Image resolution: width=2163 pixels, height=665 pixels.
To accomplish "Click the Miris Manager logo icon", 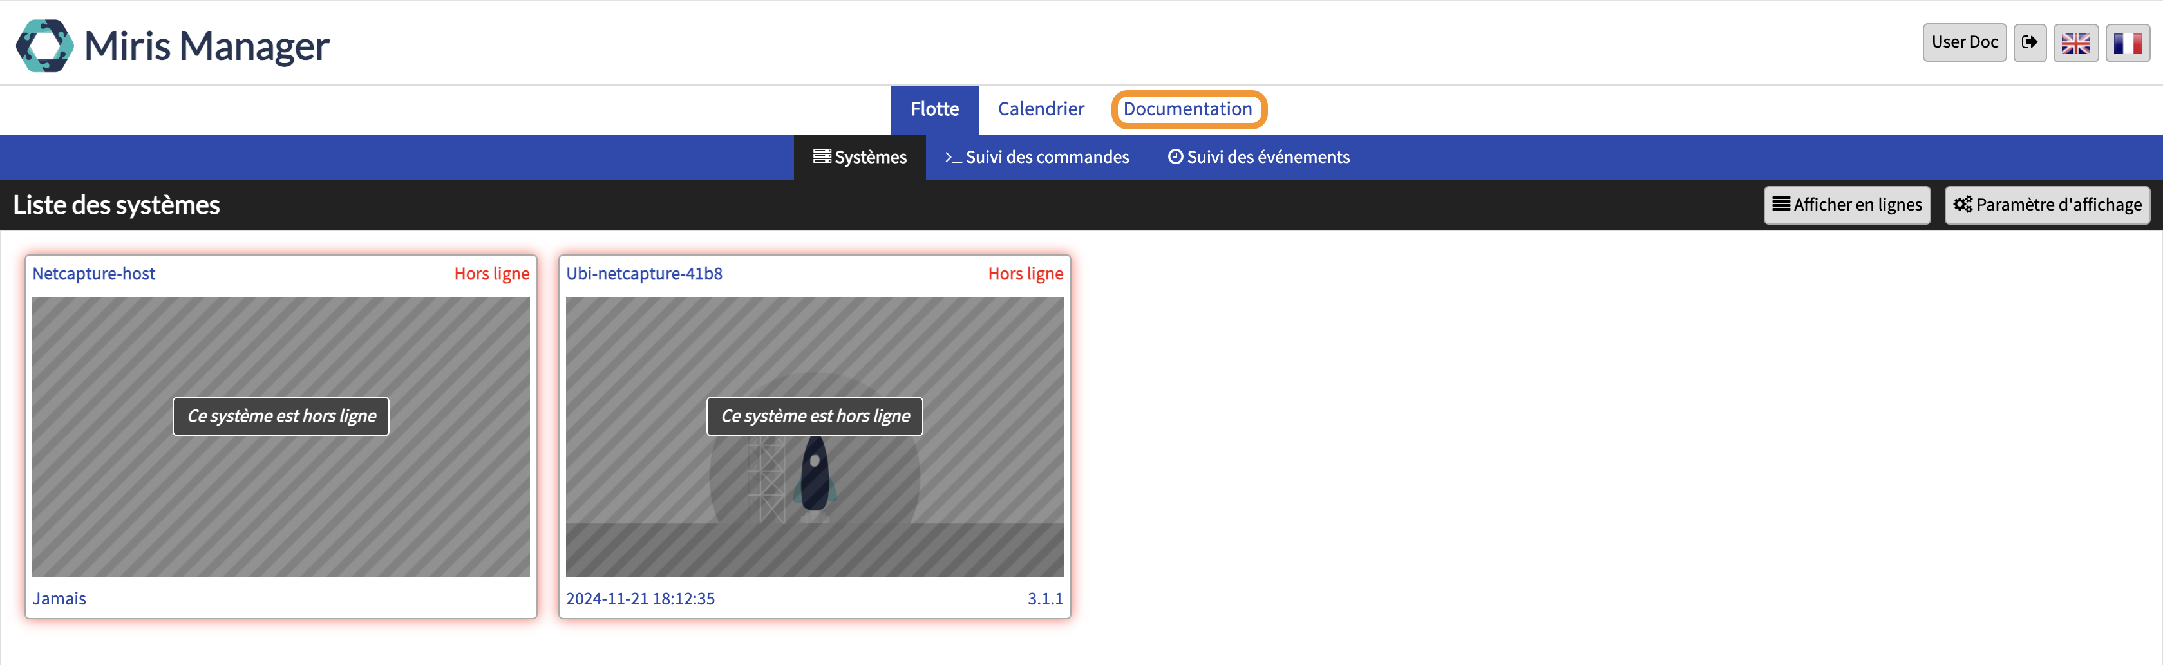I will (x=44, y=45).
